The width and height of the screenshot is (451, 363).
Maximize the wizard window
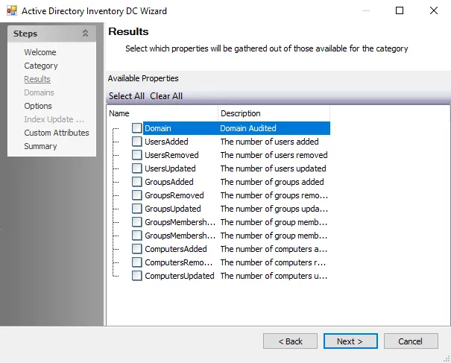coord(400,10)
